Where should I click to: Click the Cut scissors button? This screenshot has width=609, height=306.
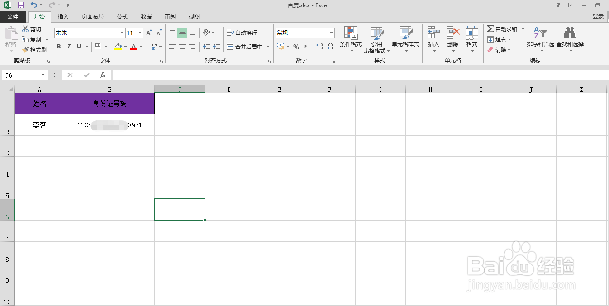click(32, 29)
